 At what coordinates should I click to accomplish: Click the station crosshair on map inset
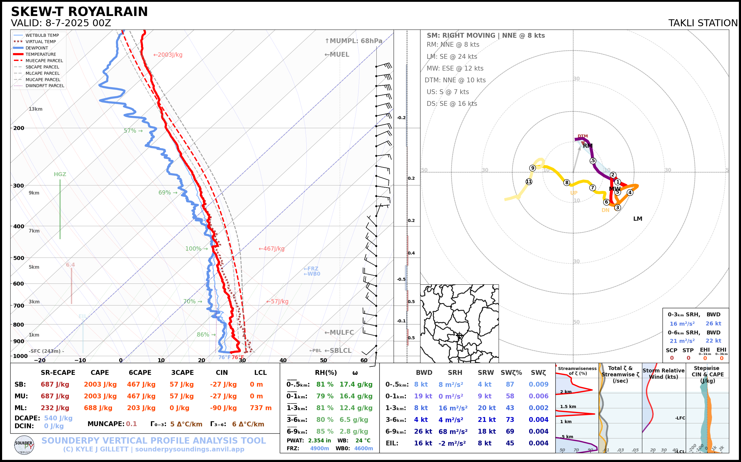(459, 335)
